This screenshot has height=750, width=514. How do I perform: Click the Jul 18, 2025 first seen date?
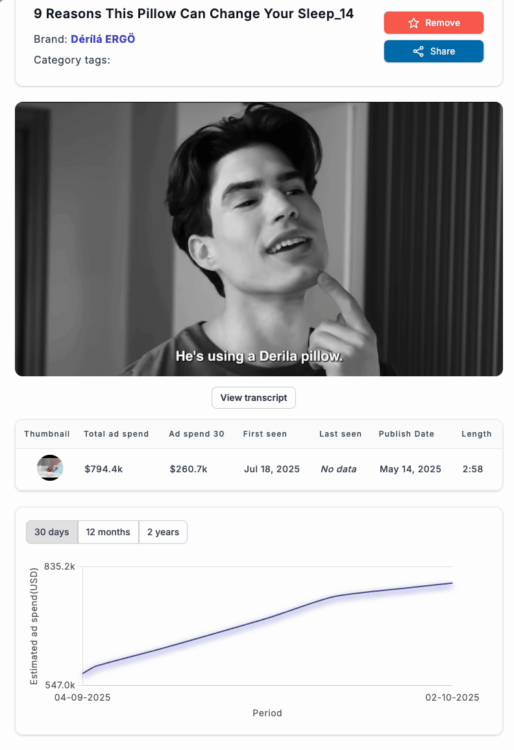click(x=272, y=468)
